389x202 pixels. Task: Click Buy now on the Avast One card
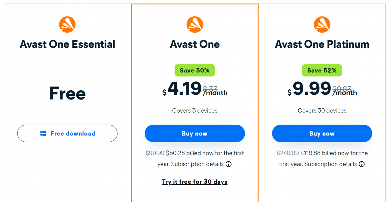194,133
